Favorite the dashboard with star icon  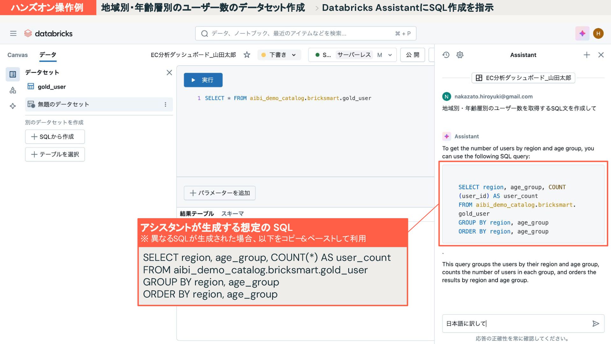247,55
